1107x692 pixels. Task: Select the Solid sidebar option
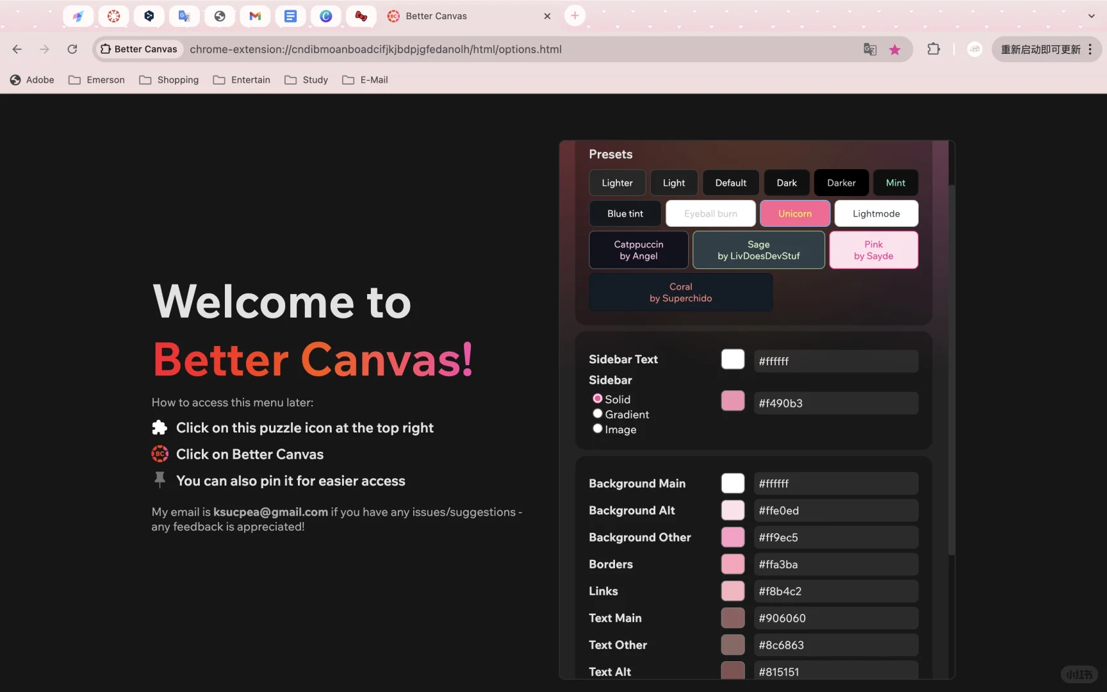pyautogui.click(x=598, y=399)
